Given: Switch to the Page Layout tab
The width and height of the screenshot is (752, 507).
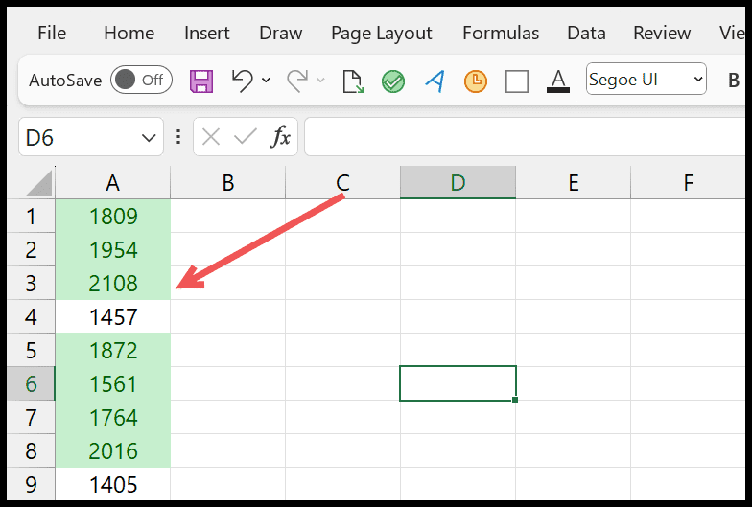Looking at the screenshot, I should click(382, 33).
